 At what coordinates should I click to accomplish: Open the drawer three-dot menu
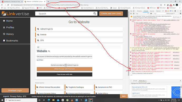(x=131, y=81)
